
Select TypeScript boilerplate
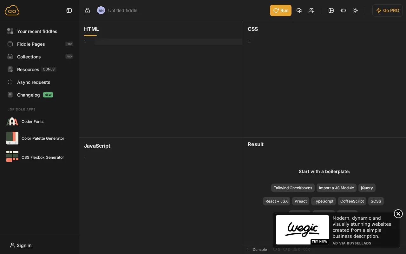[324, 201]
